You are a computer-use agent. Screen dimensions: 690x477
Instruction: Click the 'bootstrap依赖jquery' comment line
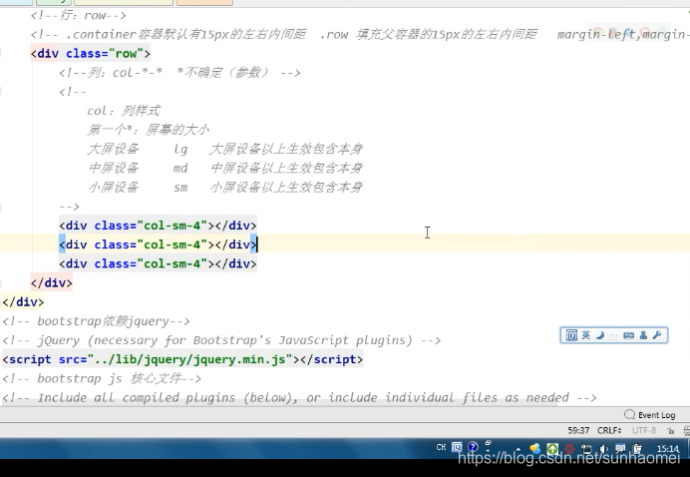[96, 321]
